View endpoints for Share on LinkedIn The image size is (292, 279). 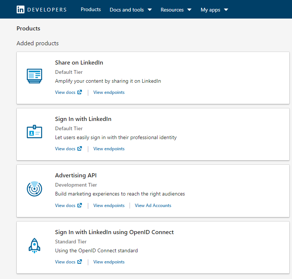pos(109,92)
